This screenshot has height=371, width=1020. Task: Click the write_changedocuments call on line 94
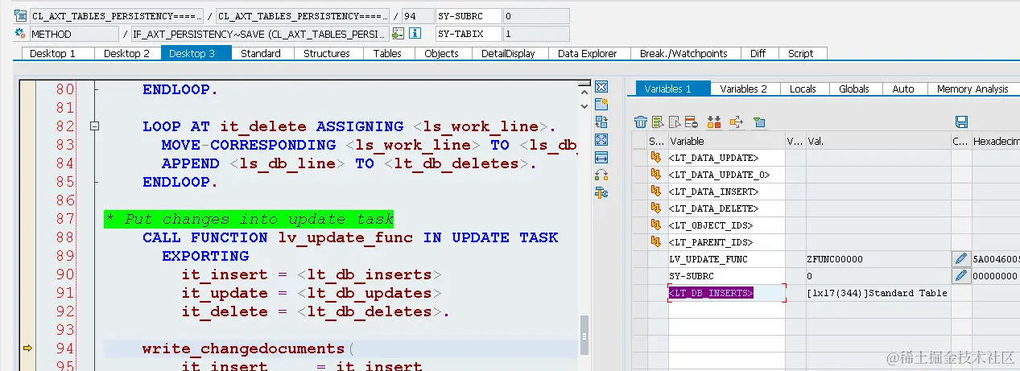[x=248, y=348]
